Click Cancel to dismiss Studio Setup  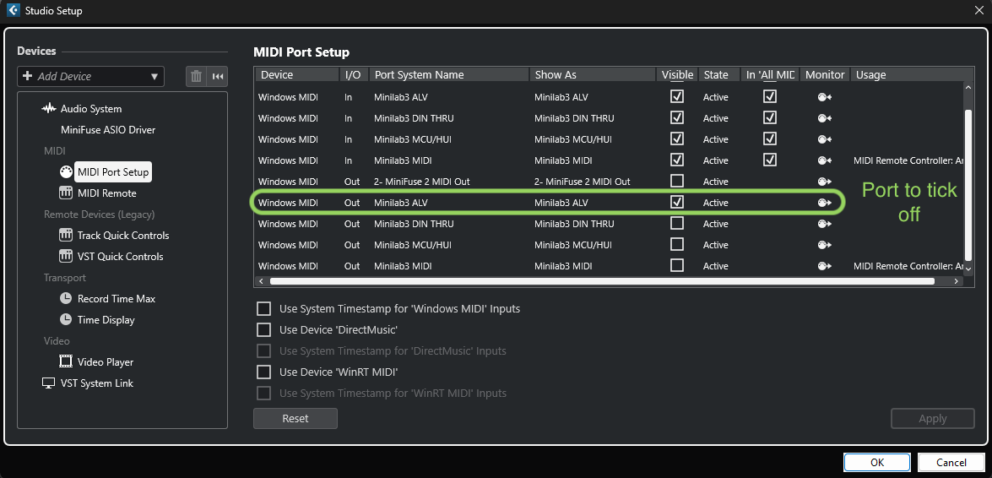[x=951, y=462]
